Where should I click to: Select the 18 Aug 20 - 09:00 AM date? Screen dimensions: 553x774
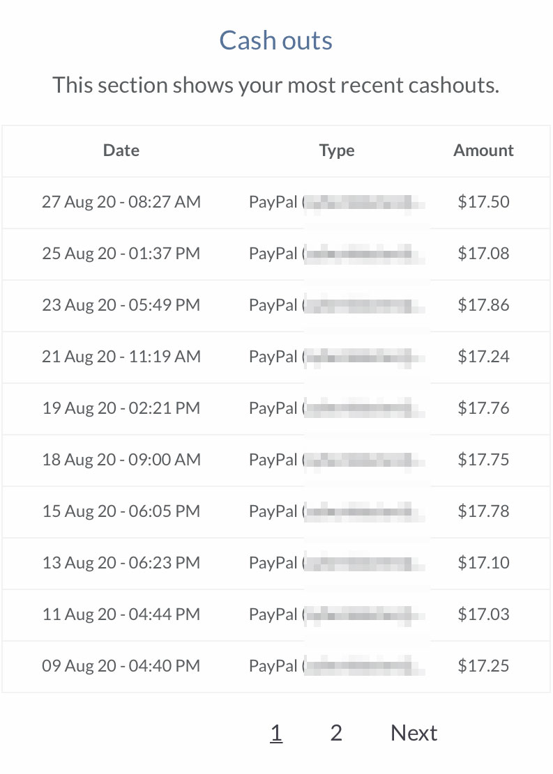pyautogui.click(x=121, y=460)
